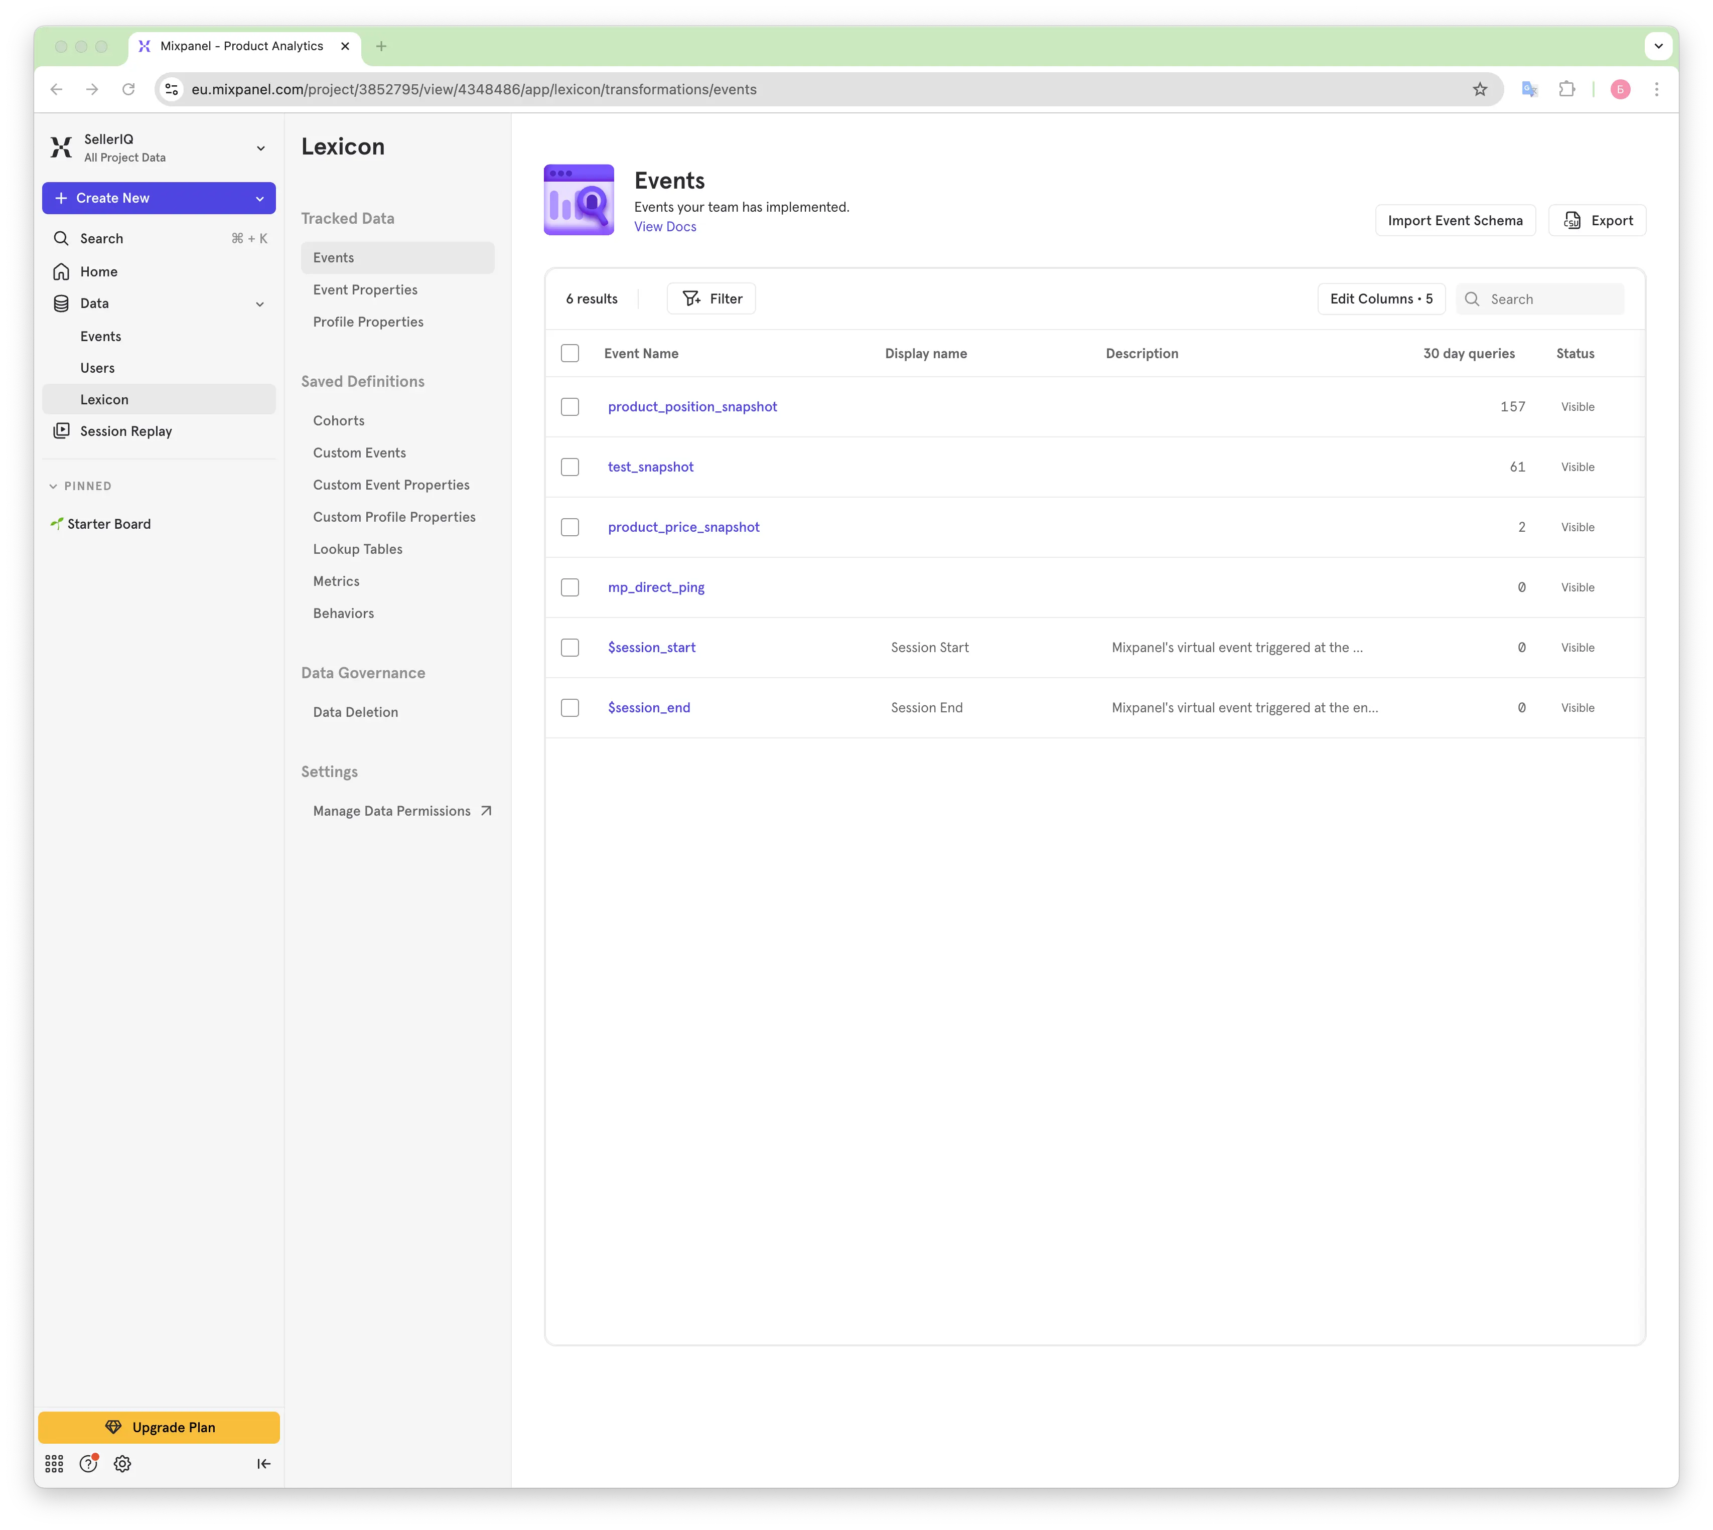The width and height of the screenshot is (1713, 1530).
Task: Click the Starter Board sprout icon
Action: (56, 524)
